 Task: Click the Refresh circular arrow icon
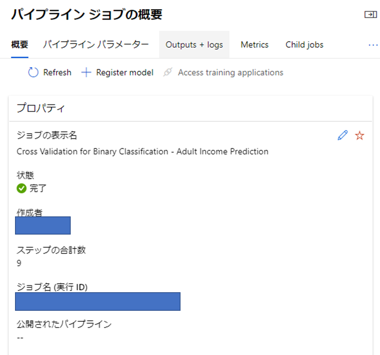[x=34, y=73]
